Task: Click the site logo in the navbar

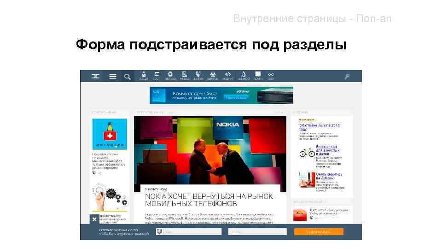Action: pos(96,76)
